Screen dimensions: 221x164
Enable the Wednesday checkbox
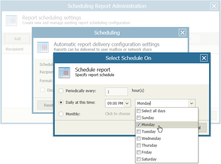pos(139,139)
